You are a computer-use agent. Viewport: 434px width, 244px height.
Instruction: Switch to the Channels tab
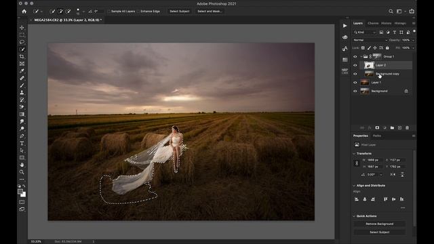[x=373, y=23]
